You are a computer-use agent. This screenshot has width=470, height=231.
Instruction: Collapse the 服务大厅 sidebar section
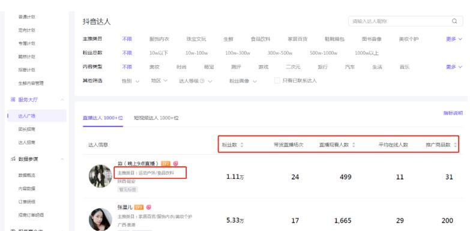point(62,100)
